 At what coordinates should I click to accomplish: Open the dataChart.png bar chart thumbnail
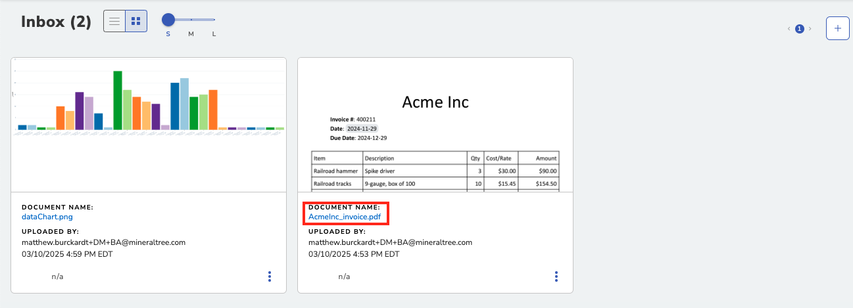tap(149, 125)
